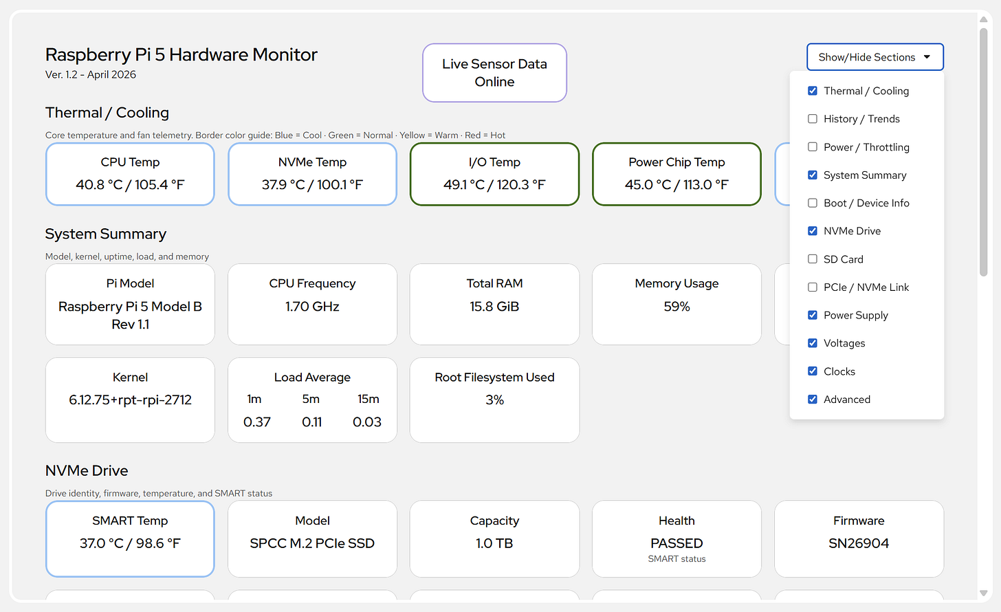Viewport: 1001px width, 612px height.
Task: Click the scrollbar up arrow
Action: [x=984, y=19]
